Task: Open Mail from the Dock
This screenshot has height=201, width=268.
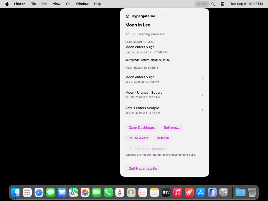Action: (62, 192)
